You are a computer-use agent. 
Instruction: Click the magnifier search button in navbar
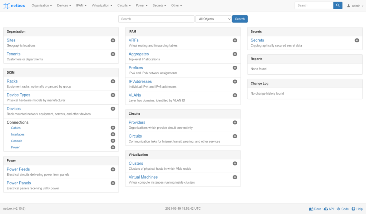click(338, 5)
